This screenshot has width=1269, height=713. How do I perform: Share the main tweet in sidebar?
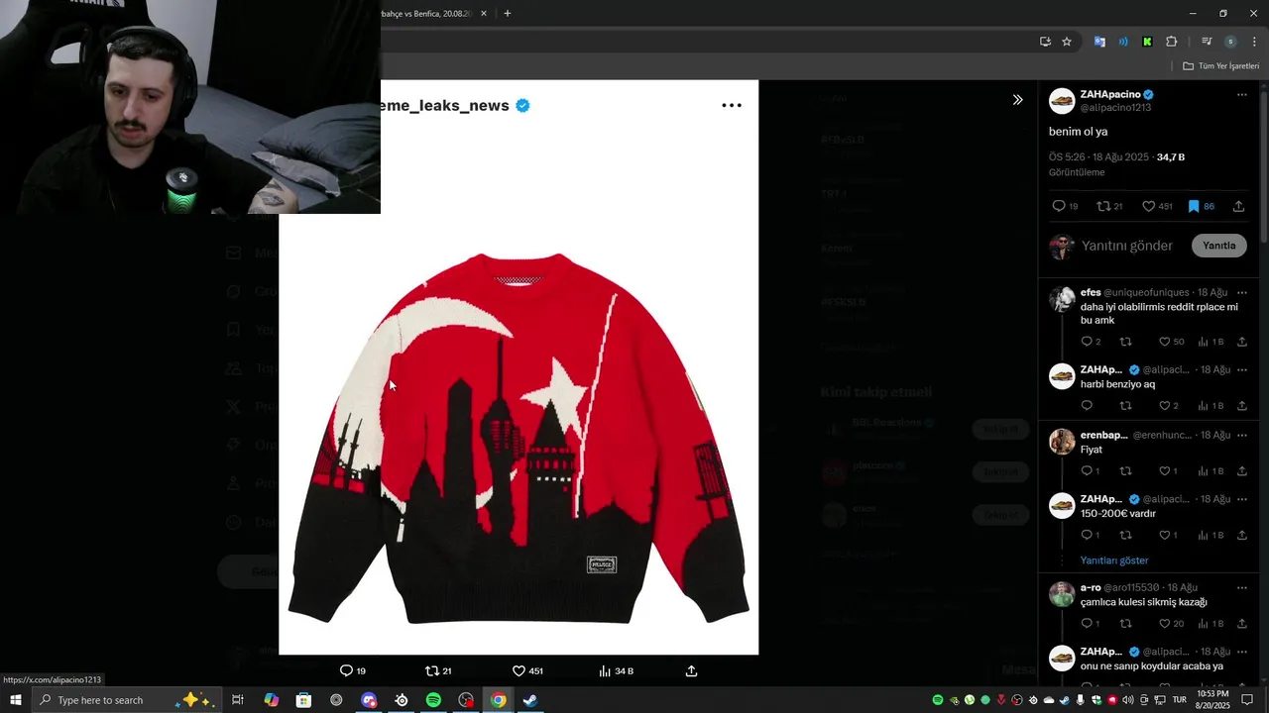coord(1238,206)
